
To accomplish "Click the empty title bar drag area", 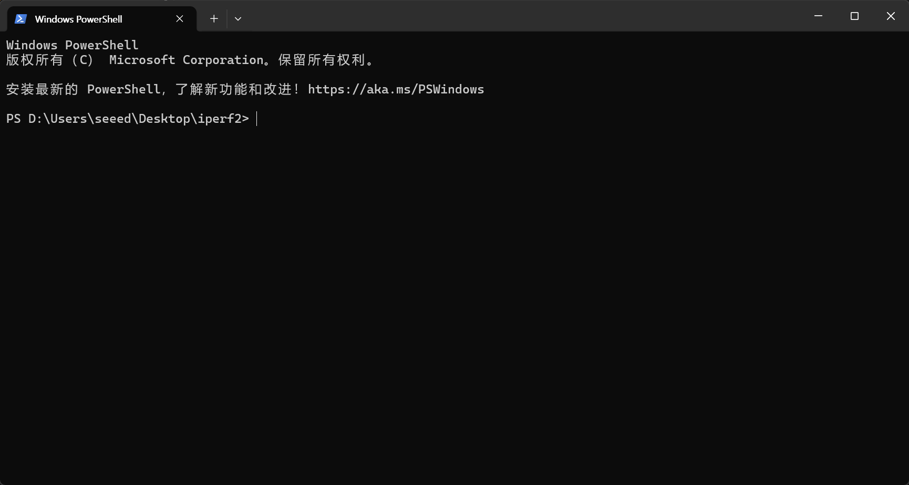I will (x=525, y=16).
